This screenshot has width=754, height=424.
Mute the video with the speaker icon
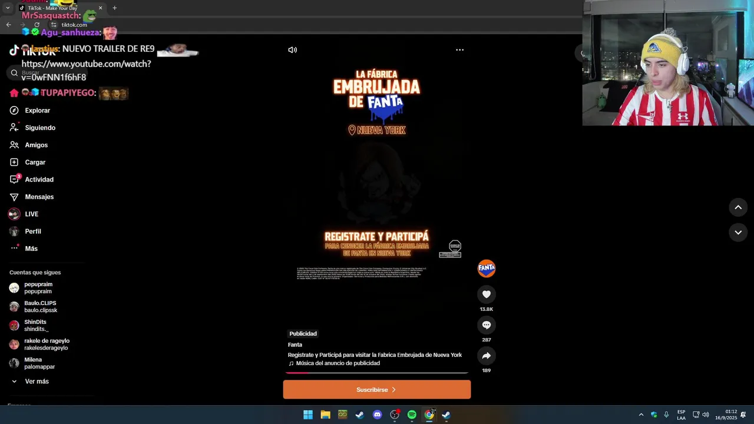coord(292,50)
